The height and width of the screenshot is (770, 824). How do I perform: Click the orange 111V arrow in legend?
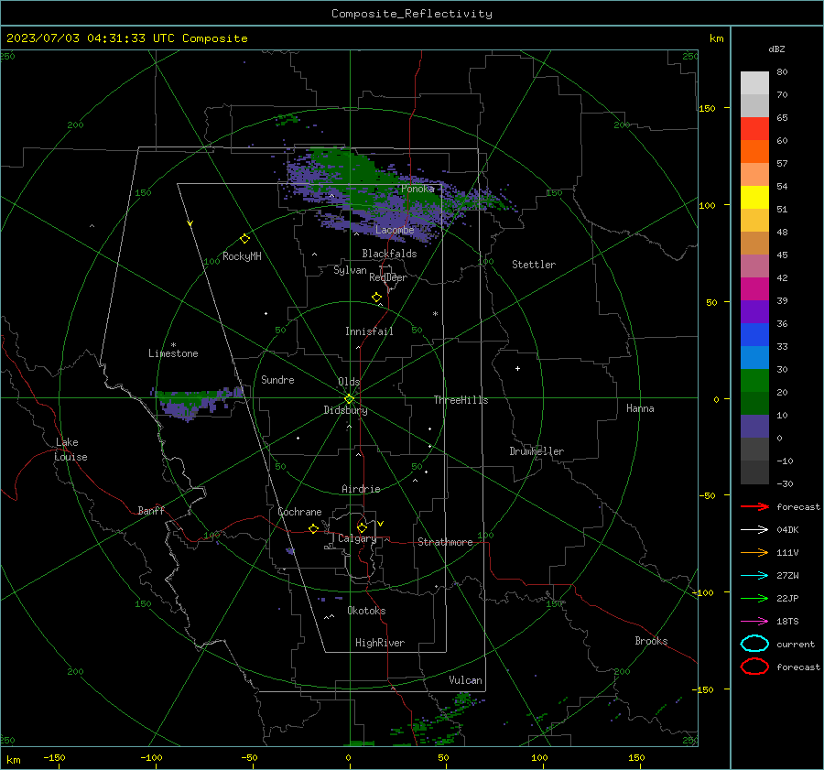pos(754,552)
